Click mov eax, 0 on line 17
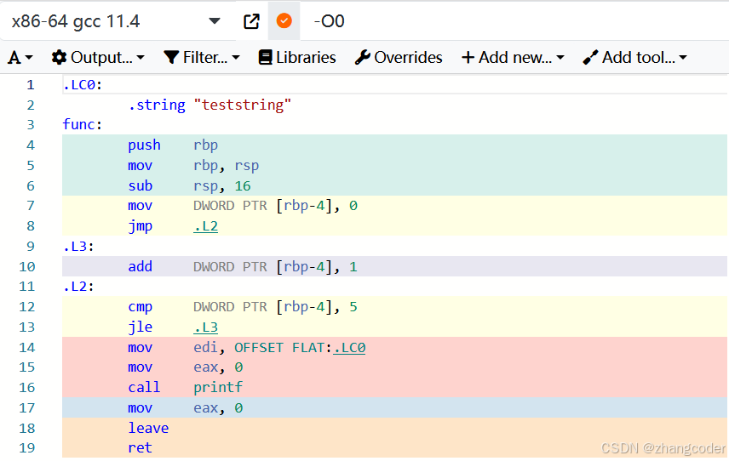The width and height of the screenshot is (729, 461). tap(186, 408)
